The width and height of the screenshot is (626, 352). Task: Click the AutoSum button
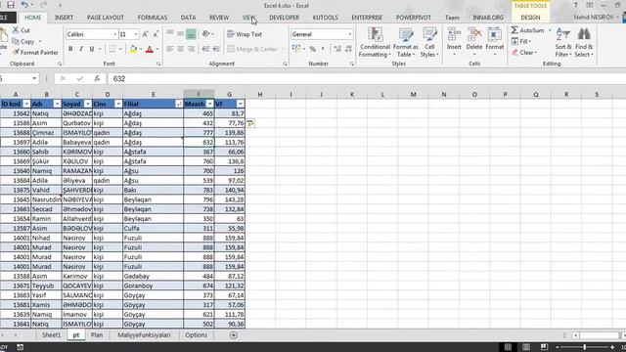[x=528, y=30]
